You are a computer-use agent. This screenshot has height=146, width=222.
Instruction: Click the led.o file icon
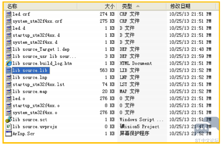(8, 98)
